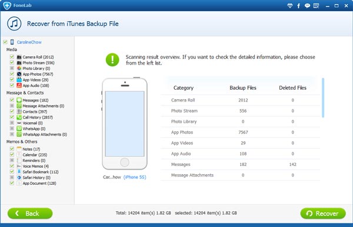Uncheck the Safari Bookmark checkbox
The width and height of the screenshot is (353, 227).
[x=12, y=171]
